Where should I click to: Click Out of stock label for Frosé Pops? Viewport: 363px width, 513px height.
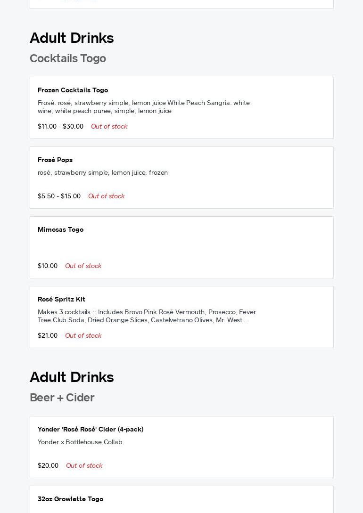point(106,196)
